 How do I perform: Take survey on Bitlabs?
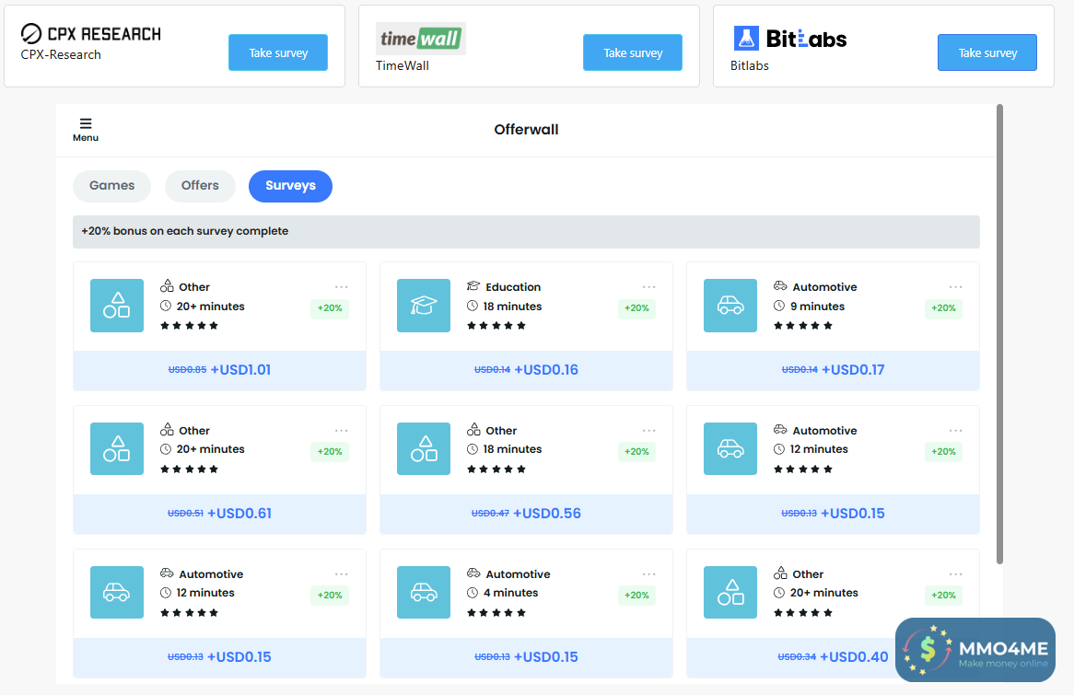[987, 52]
